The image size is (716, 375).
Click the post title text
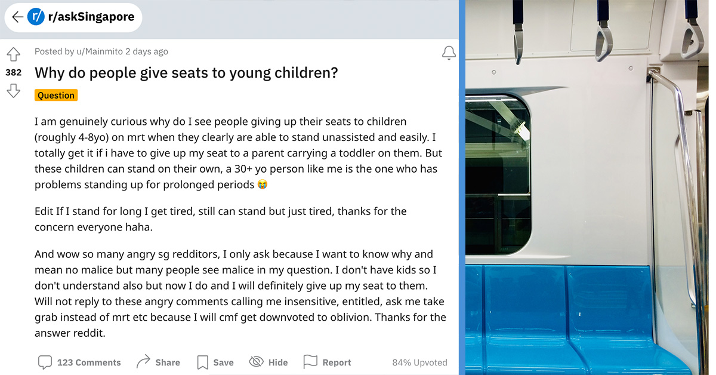pyautogui.click(x=186, y=72)
